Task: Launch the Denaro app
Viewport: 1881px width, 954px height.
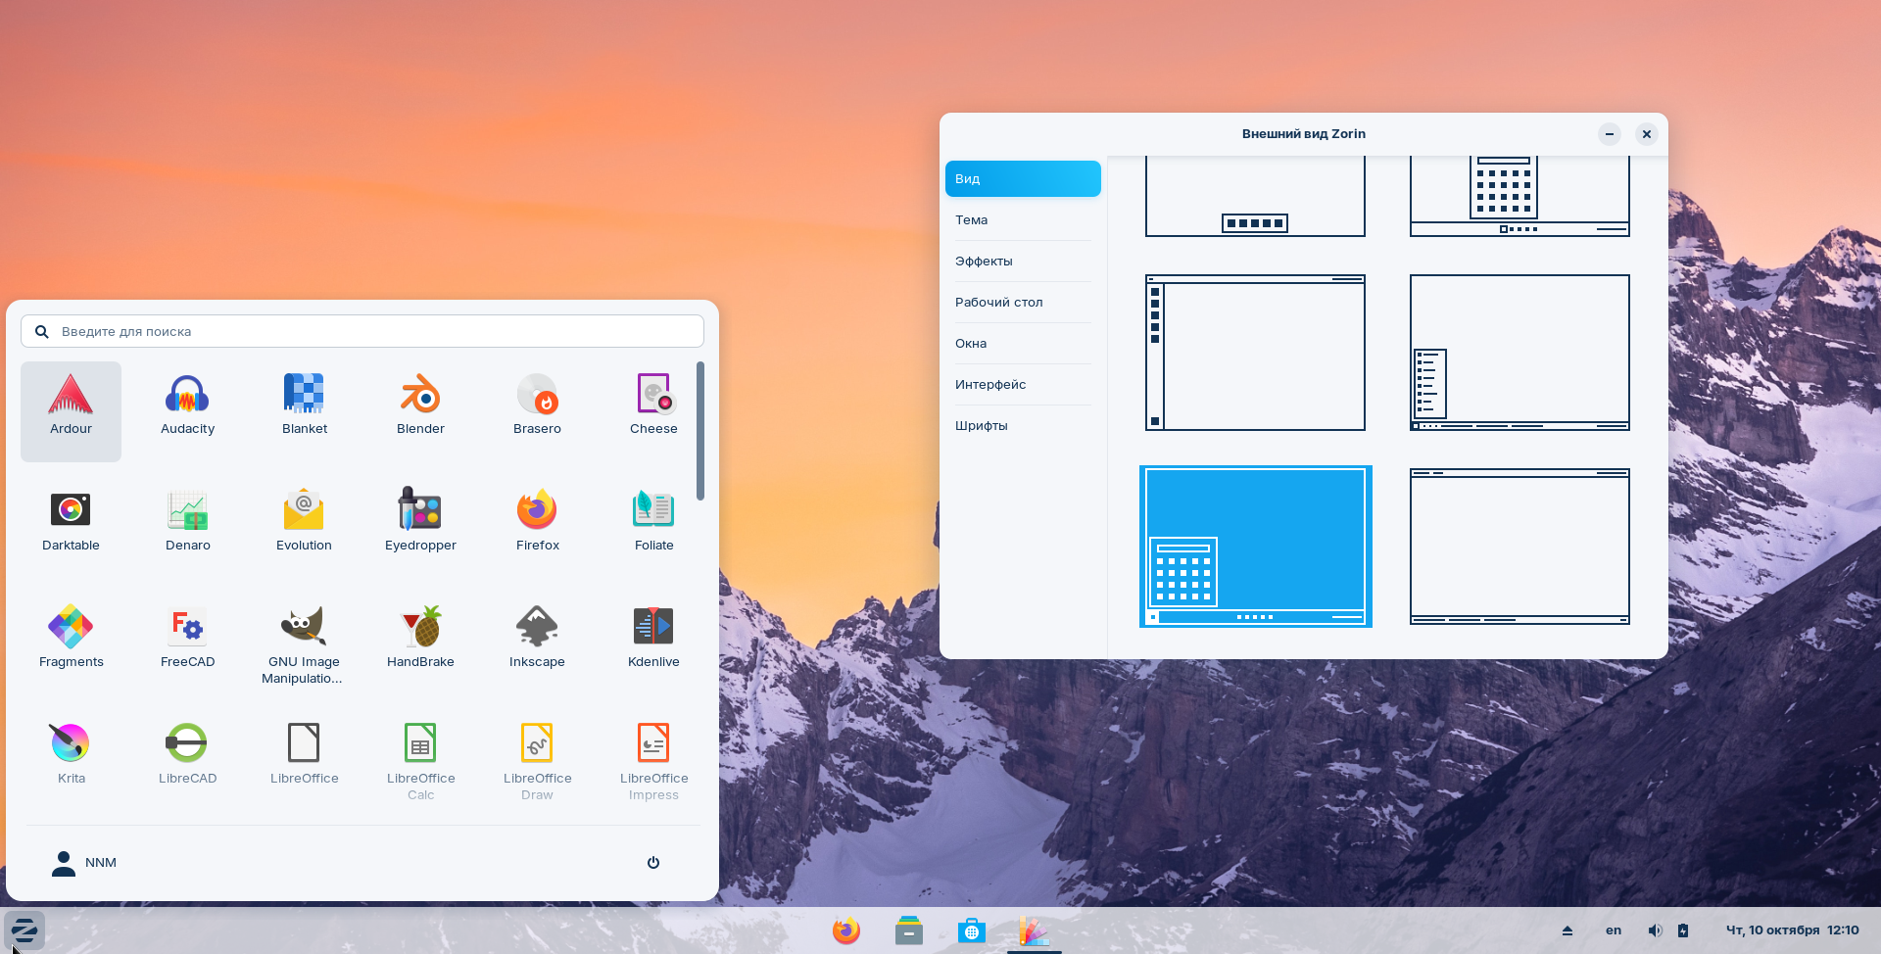Action: pyautogui.click(x=187, y=528)
